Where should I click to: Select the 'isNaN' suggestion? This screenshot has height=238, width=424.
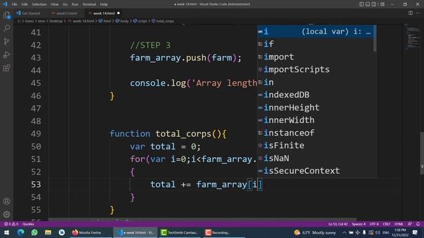315,158
